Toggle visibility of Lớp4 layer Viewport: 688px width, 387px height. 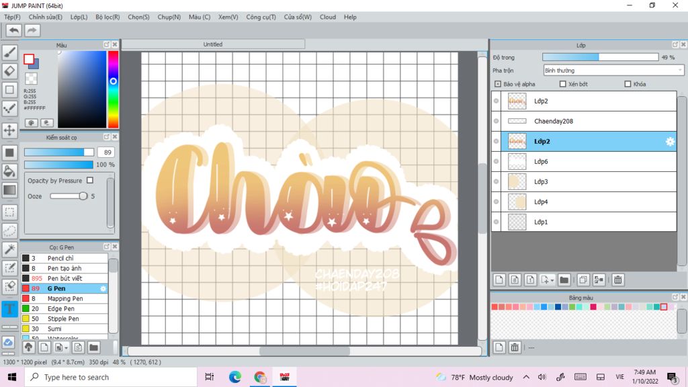click(x=497, y=202)
